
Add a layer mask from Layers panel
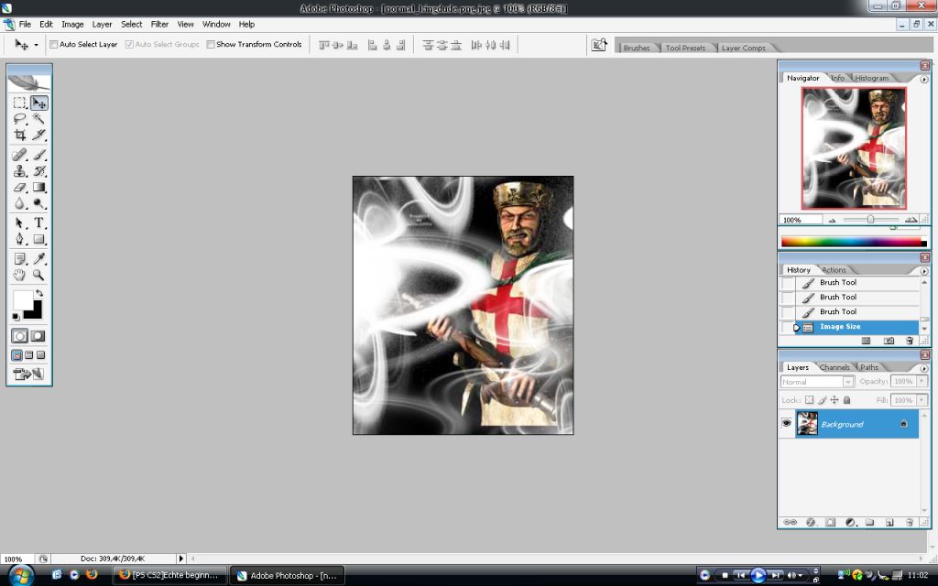point(830,522)
